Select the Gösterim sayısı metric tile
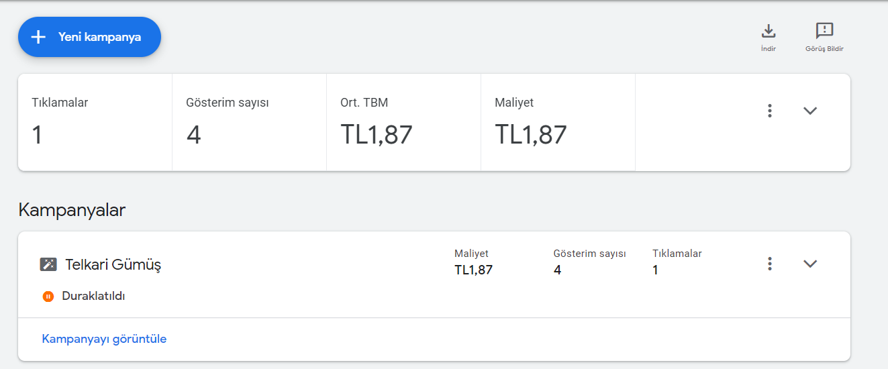The image size is (888, 369). click(250, 122)
